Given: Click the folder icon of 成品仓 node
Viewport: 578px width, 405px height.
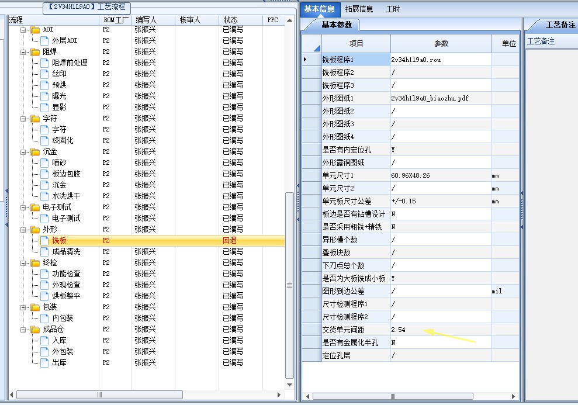Looking at the screenshot, I should (x=35, y=329).
